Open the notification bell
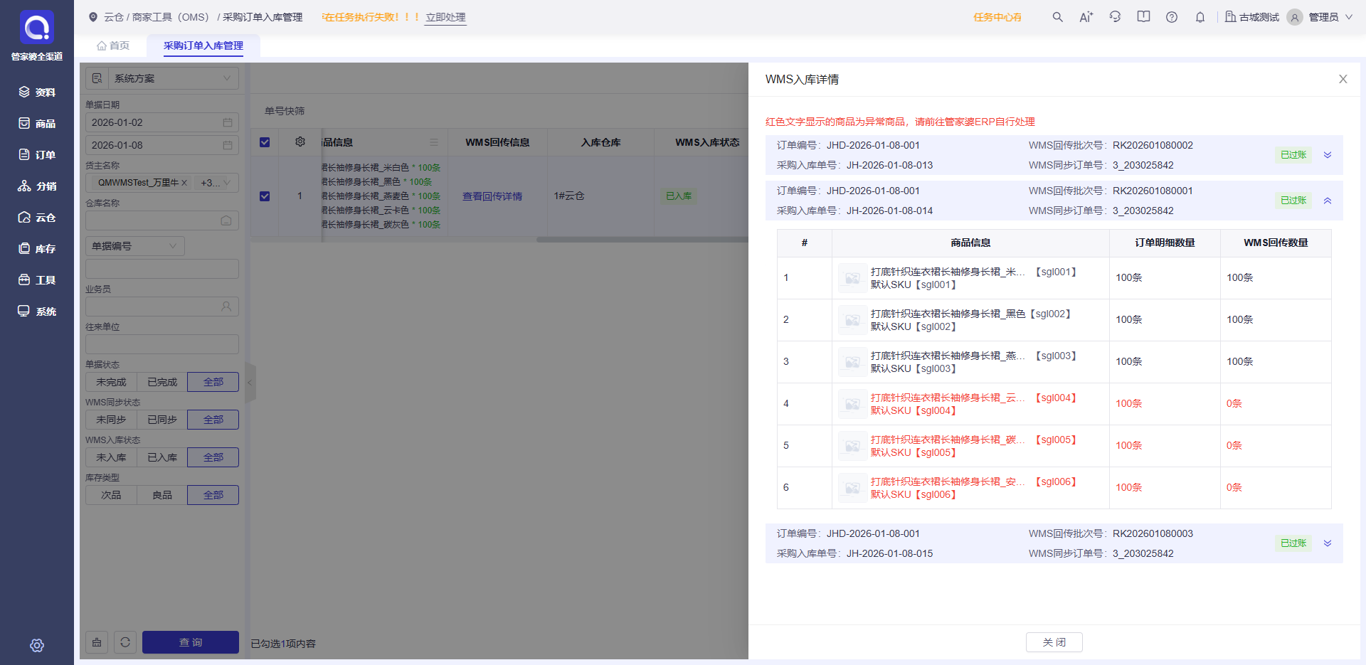The width and height of the screenshot is (1366, 665). (x=1200, y=17)
